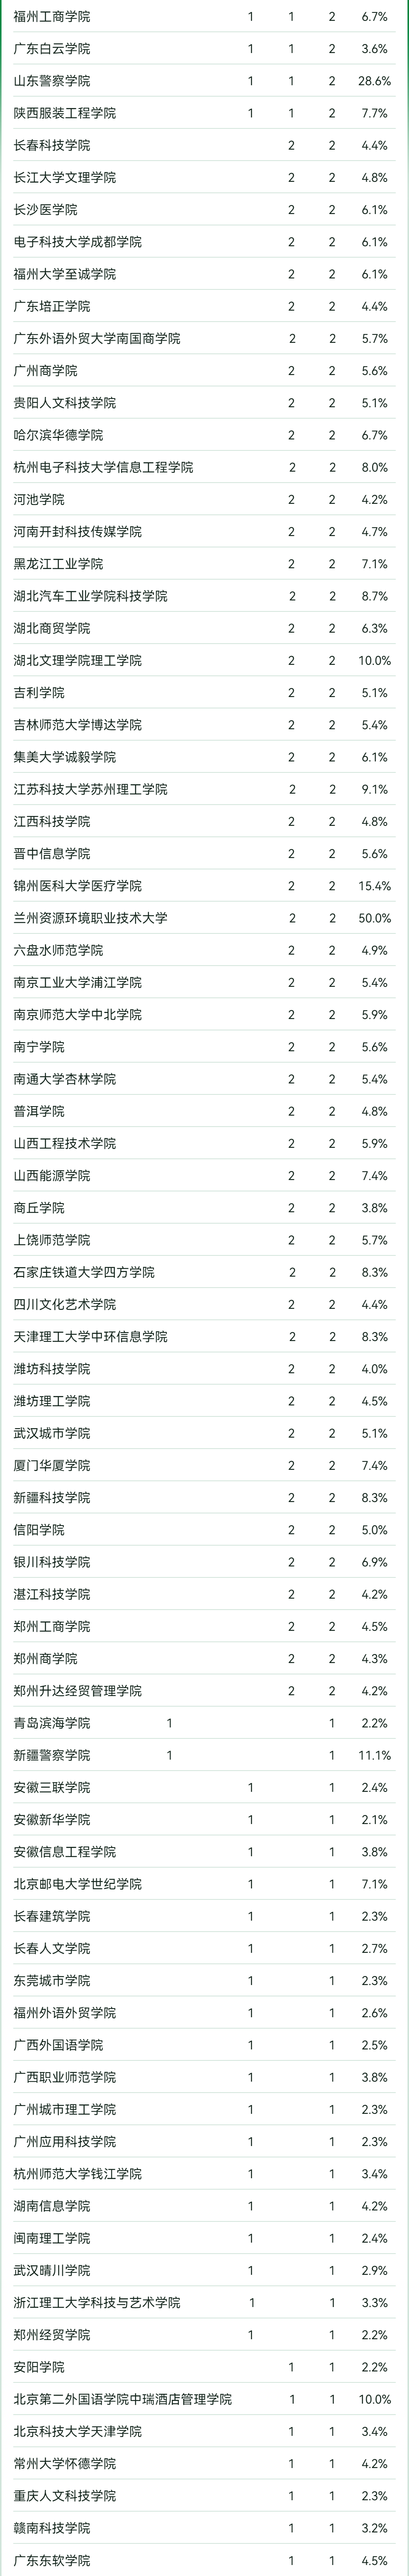Click 浙江理工大学科技与艺术学院 name

97,2302
